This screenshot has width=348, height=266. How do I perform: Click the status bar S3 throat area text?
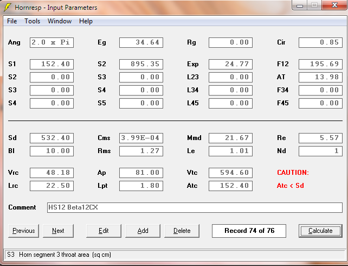click(59, 255)
